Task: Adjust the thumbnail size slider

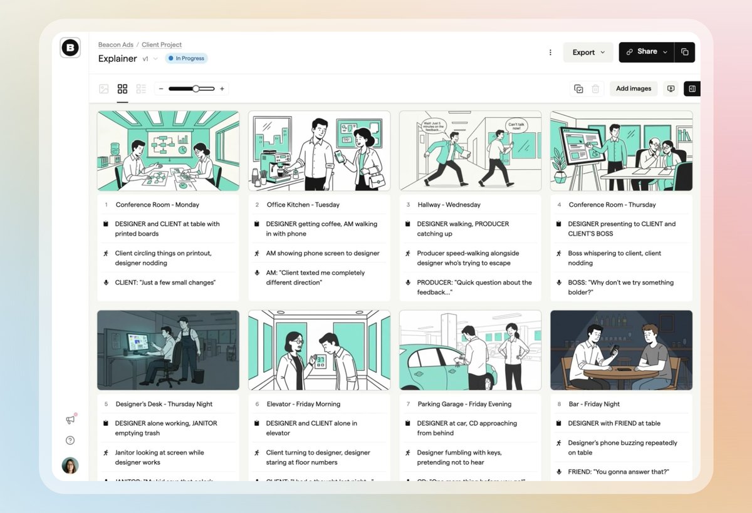Action: [192, 89]
